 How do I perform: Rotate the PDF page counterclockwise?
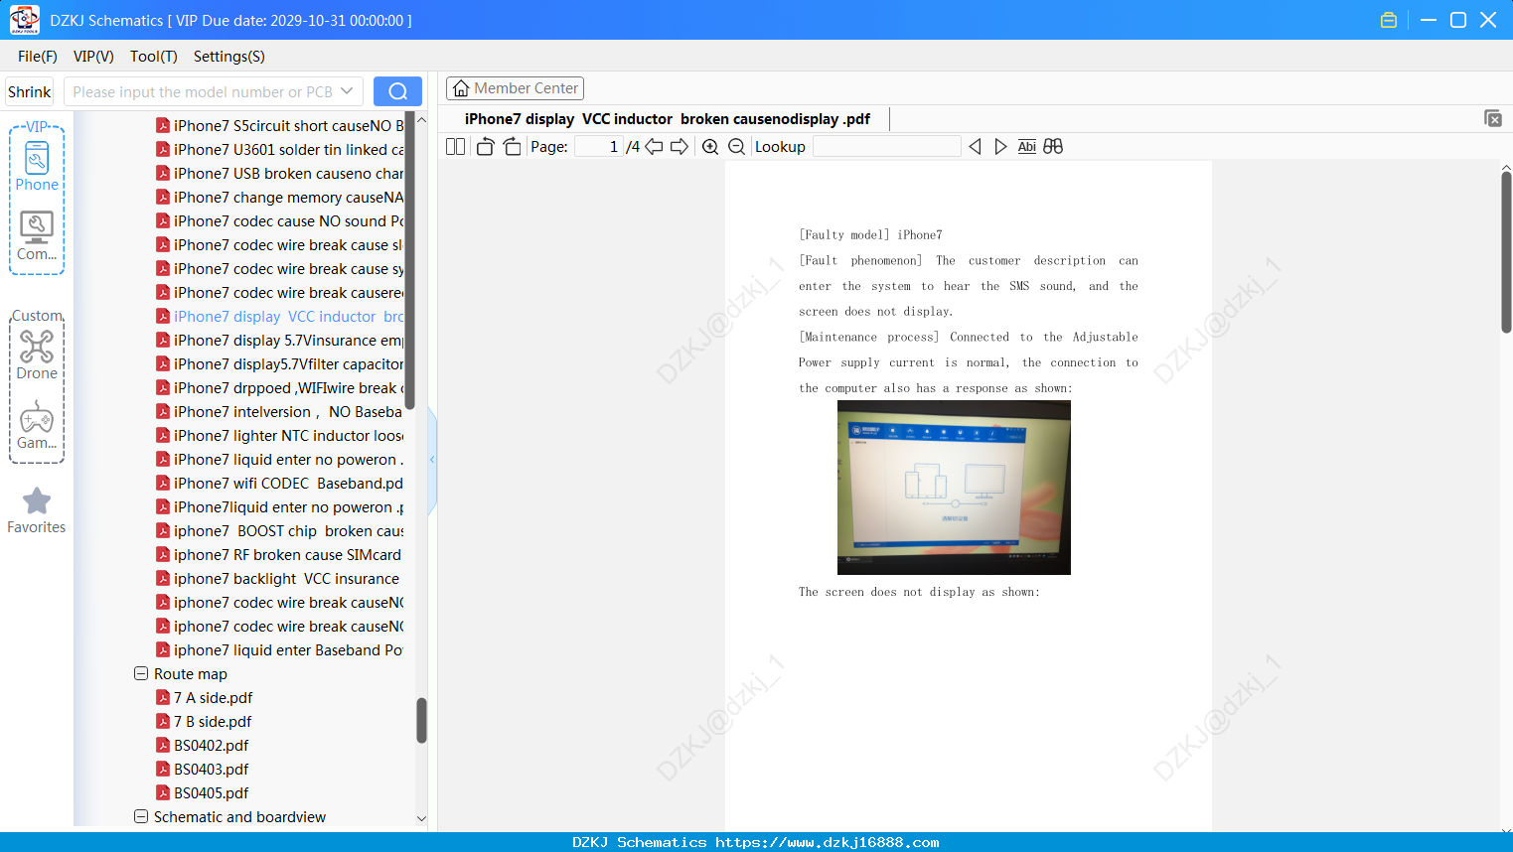(485, 147)
